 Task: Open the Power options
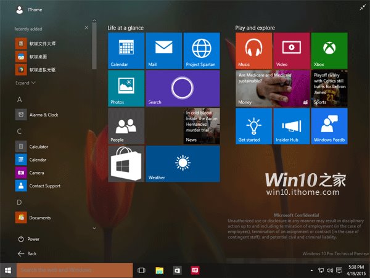[29, 239]
